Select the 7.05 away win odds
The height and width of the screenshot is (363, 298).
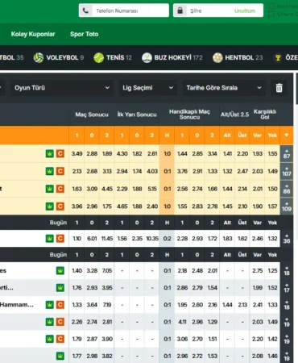[x=107, y=270]
